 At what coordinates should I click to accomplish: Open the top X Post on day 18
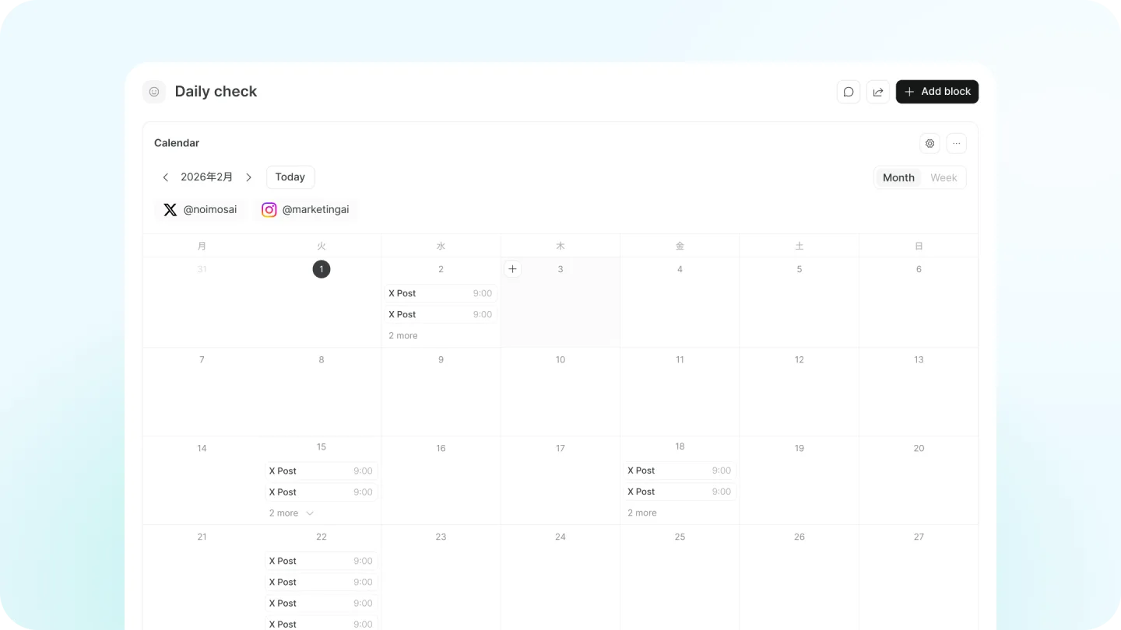tap(680, 471)
